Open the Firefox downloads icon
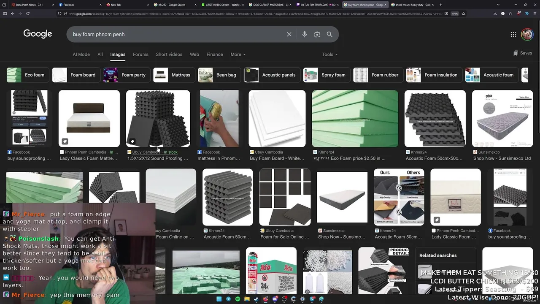The width and height of the screenshot is (540, 304). [x=495, y=14]
